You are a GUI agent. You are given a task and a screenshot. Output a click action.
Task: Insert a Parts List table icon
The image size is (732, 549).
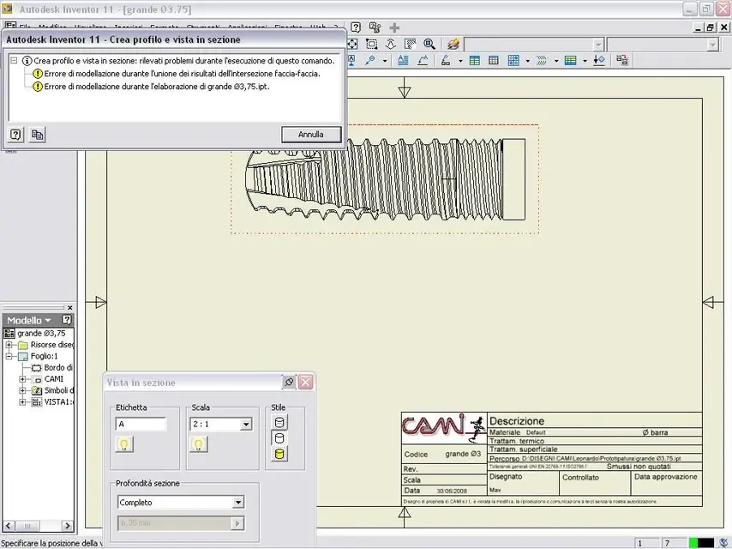[x=474, y=60]
